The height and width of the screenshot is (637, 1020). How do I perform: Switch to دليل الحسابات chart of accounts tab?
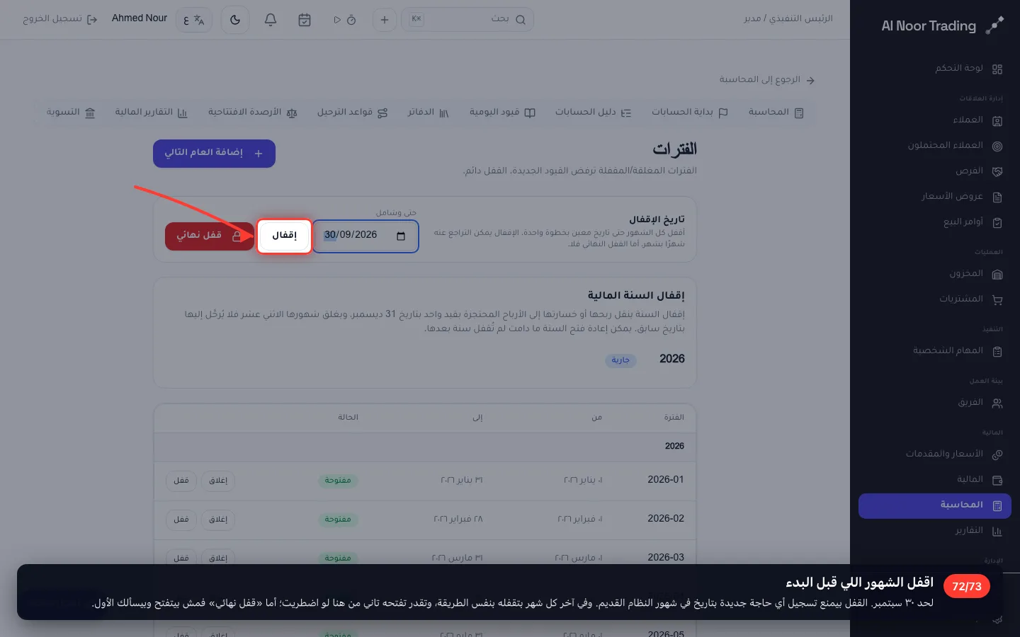(x=593, y=113)
